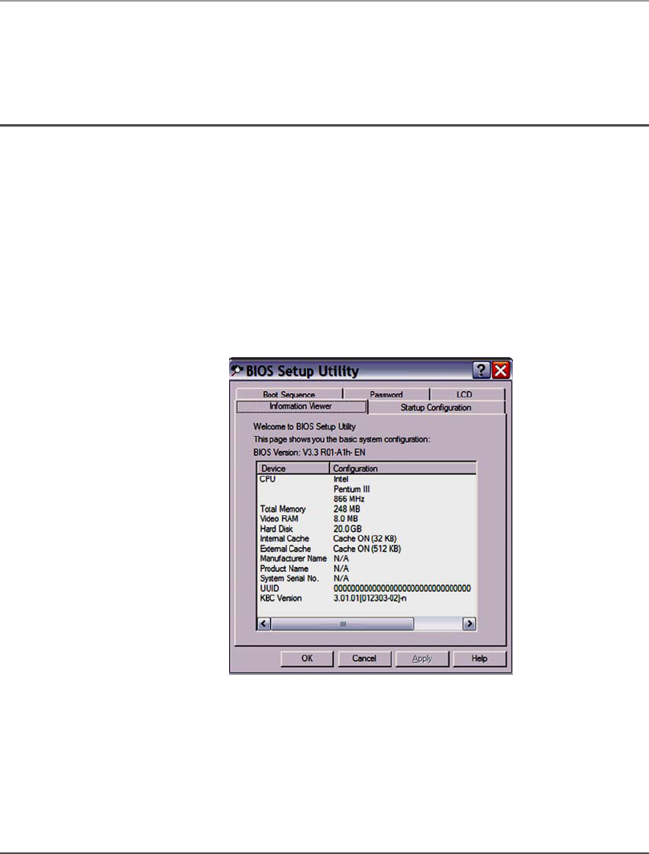This screenshot has height=854, width=649.
Task: Click the left scroll arrow of the list
Action: 264,623
